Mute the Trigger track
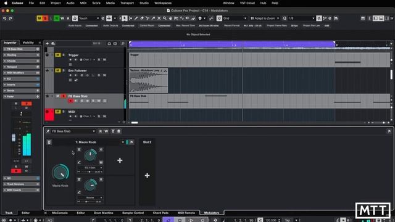Screen dimensions: 395x222 click(x=57, y=55)
